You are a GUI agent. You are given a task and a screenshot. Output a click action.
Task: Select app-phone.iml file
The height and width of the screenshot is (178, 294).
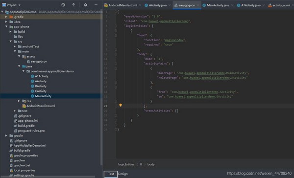click(x=28, y=121)
